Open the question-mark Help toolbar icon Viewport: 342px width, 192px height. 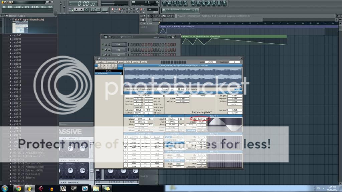224,3
